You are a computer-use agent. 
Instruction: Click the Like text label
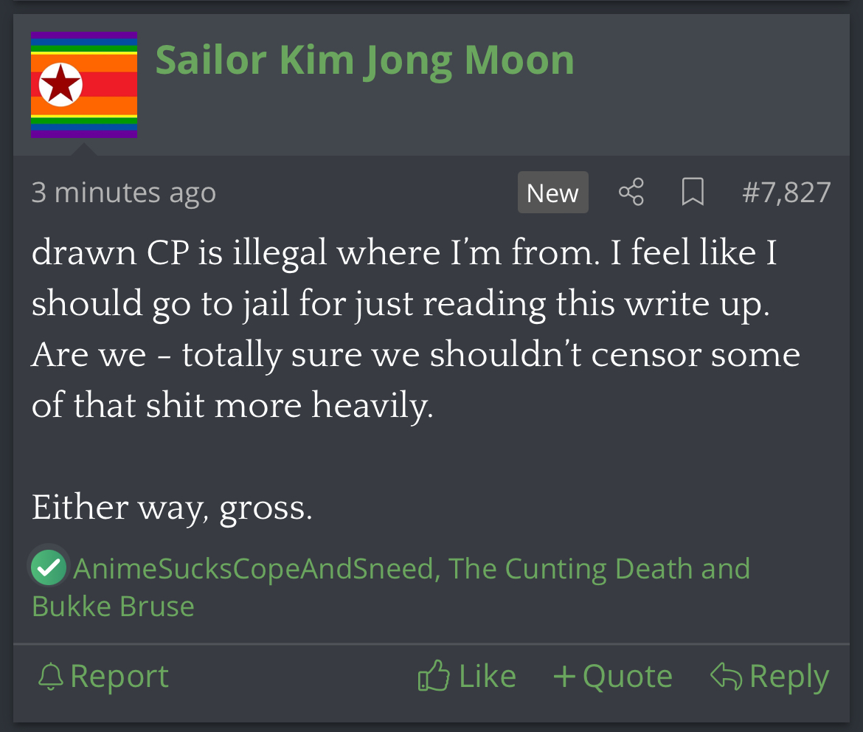[x=488, y=676]
